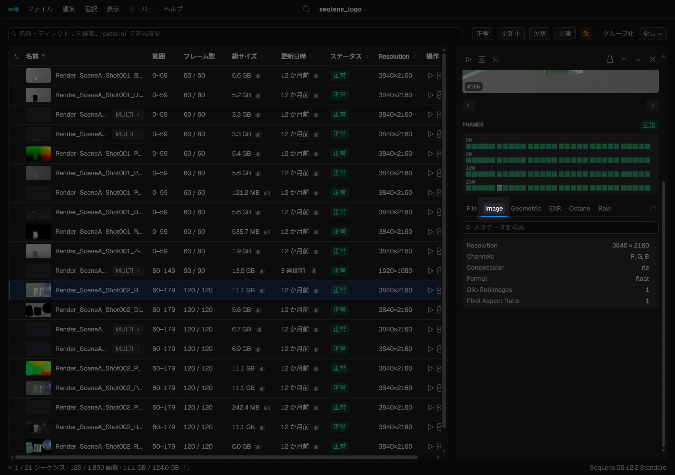Play the 13.9 GB MULTI sequence
Viewport: 675px width, 475px height.
click(x=430, y=271)
